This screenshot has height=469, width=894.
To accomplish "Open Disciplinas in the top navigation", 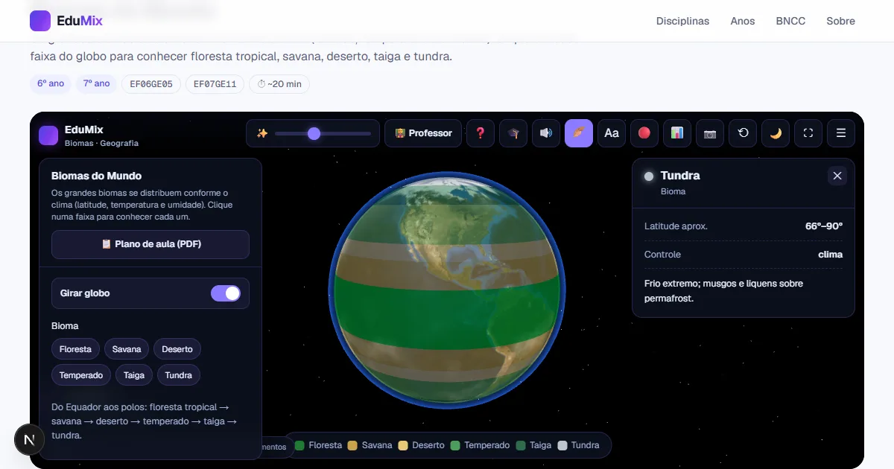I will tap(682, 21).
